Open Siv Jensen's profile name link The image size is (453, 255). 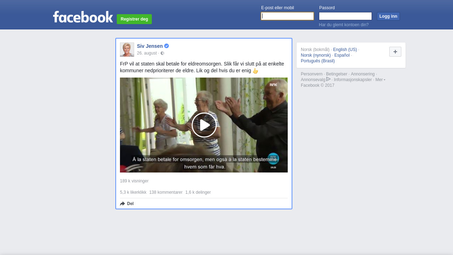click(x=150, y=46)
